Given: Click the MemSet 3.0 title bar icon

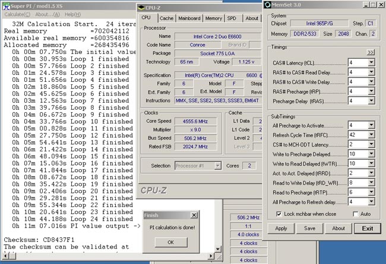Looking at the screenshot, I should click(x=268, y=5).
